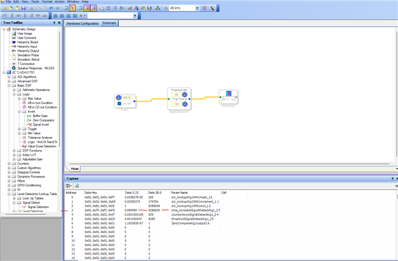Click the Threshold knob icon on Signal Detection1

(185, 95)
